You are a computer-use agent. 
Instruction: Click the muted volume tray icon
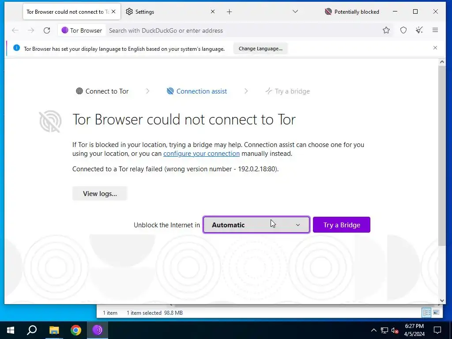point(395,330)
